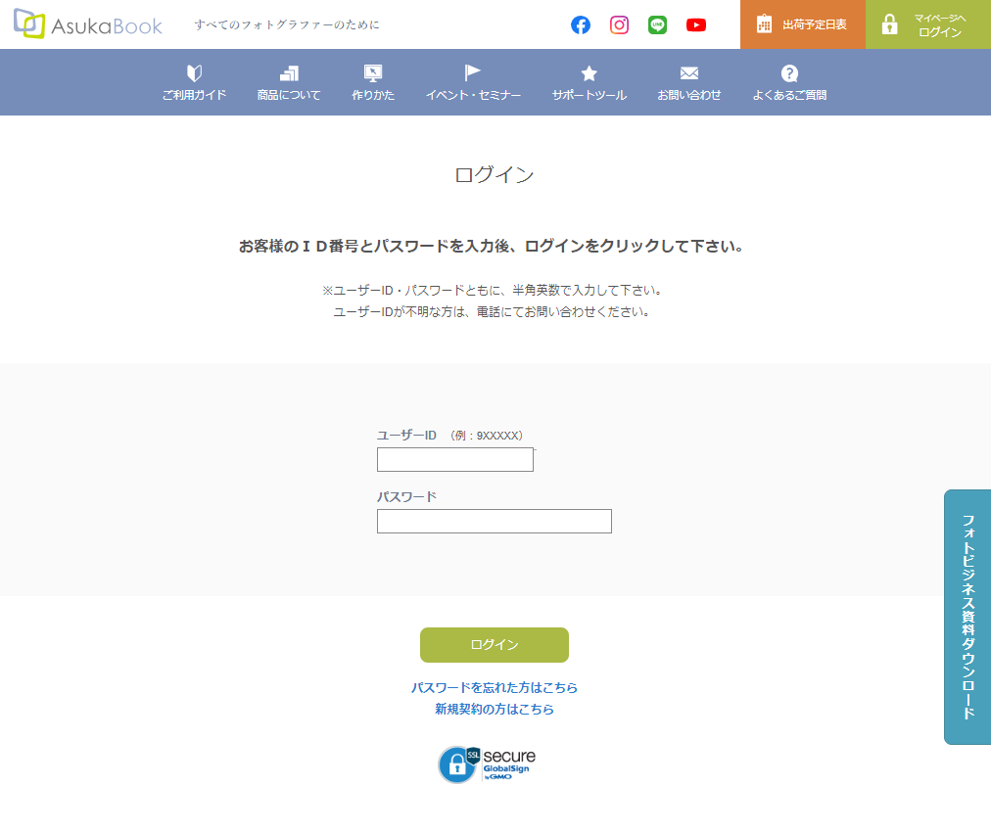Open フォトビジネス資料ダウンロード side tab
991x832 pixels.
click(967, 617)
